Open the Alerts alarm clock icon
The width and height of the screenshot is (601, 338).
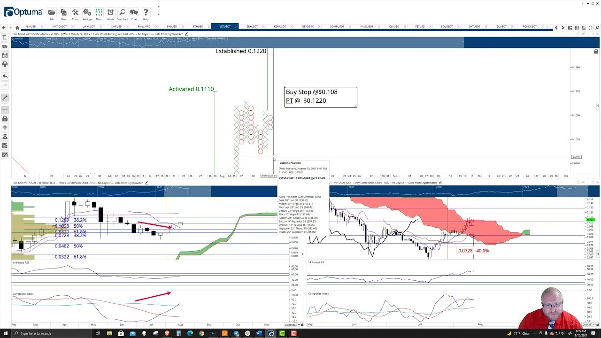click(110, 14)
